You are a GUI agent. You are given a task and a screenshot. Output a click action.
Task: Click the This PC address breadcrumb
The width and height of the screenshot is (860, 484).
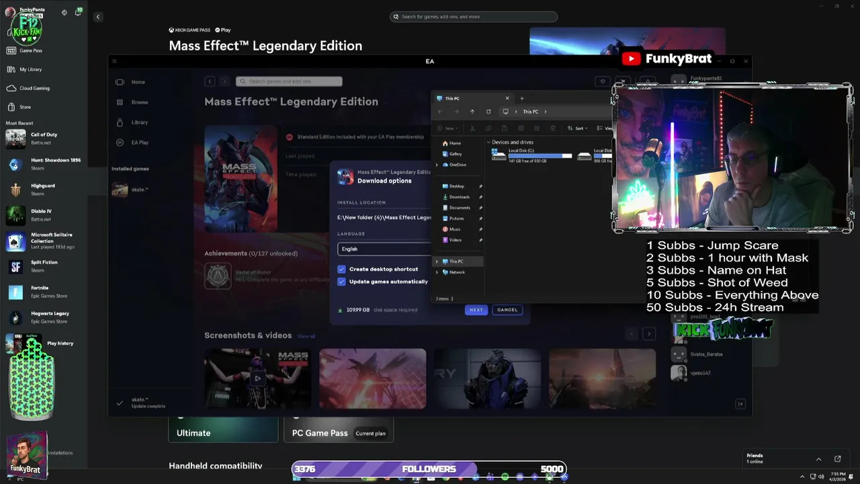point(531,112)
